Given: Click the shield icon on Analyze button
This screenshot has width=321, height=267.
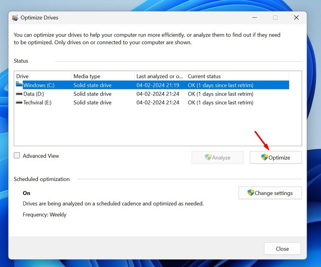Looking at the screenshot, I should point(208,157).
